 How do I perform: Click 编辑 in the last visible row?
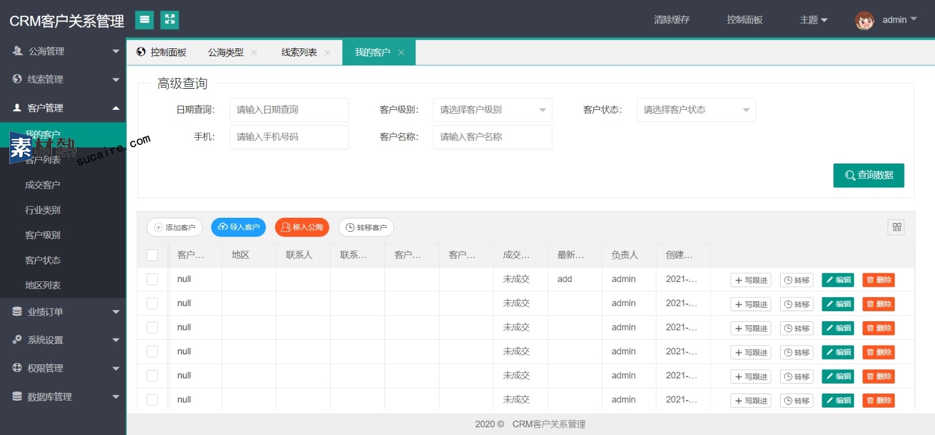click(838, 401)
